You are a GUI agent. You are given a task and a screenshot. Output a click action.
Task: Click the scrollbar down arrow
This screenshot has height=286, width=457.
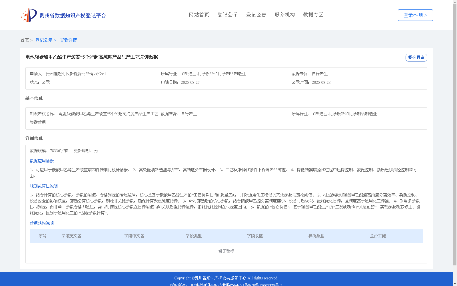455,284
